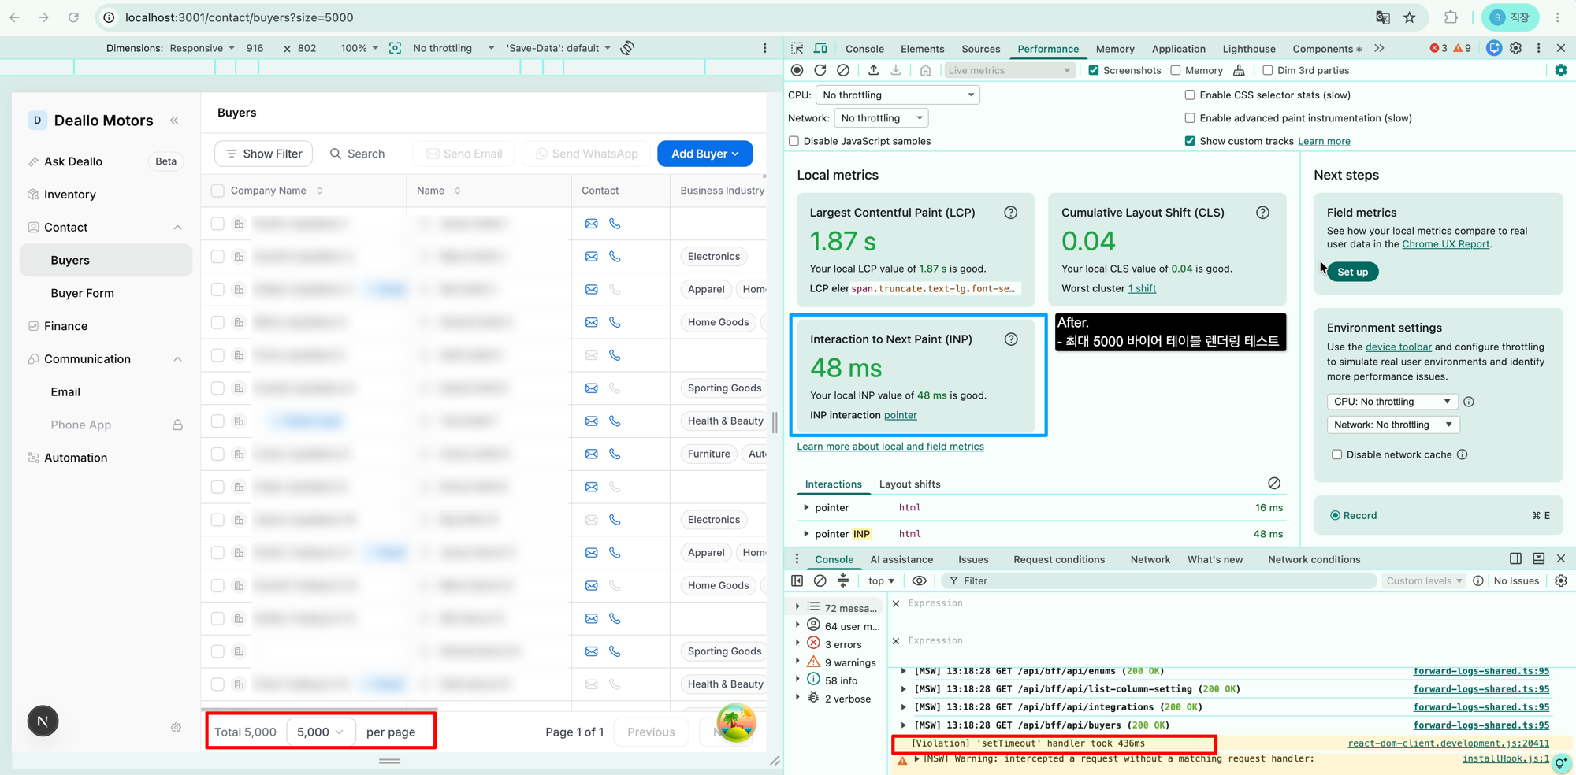Click the record performance trace icon
This screenshot has width=1576, height=775.
[x=797, y=70]
